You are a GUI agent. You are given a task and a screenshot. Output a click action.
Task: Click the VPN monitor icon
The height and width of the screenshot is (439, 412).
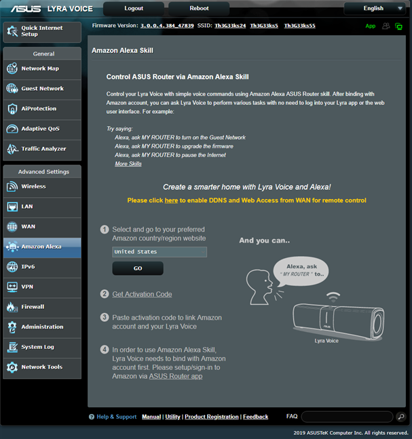[12, 287]
